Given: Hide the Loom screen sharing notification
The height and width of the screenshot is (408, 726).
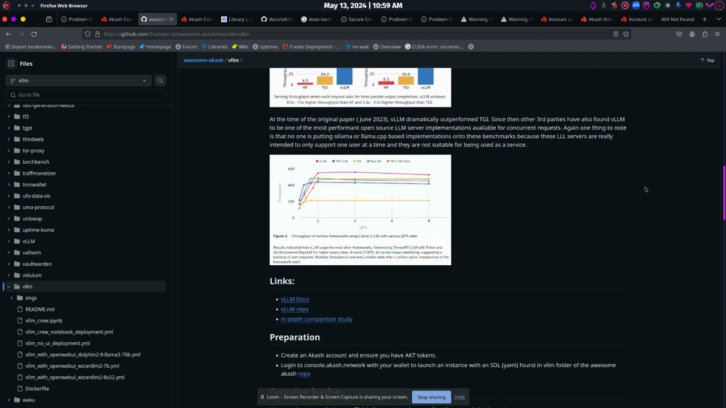Looking at the screenshot, I should [459, 397].
